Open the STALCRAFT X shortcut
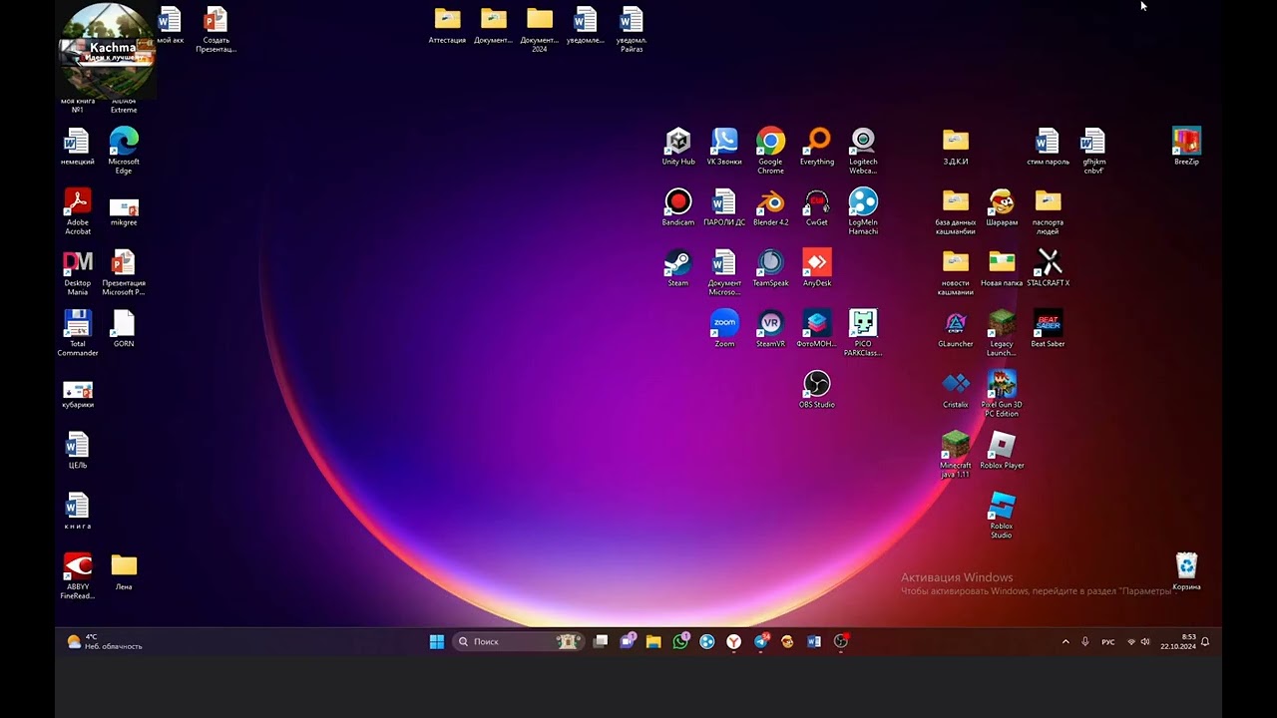 tap(1048, 268)
